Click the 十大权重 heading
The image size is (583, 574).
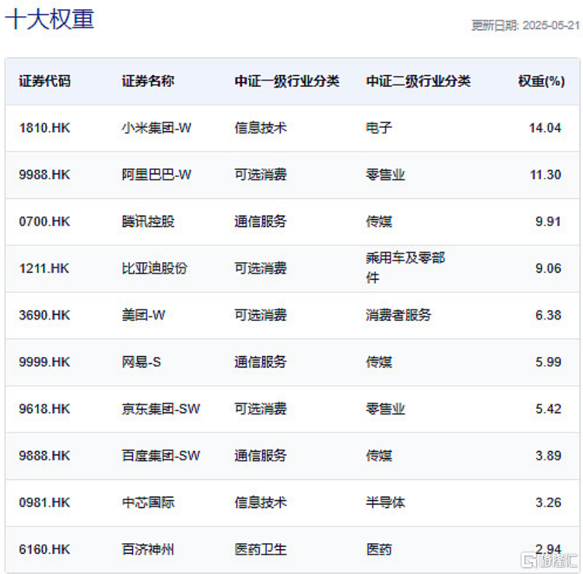tap(49, 19)
